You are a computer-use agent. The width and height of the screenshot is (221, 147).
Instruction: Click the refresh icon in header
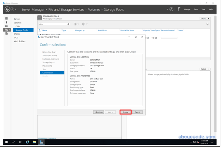171,9
